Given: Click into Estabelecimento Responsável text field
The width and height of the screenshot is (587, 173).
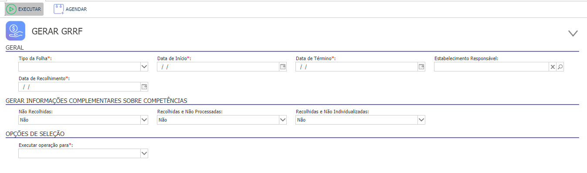Looking at the screenshot, I should [492, 67].
